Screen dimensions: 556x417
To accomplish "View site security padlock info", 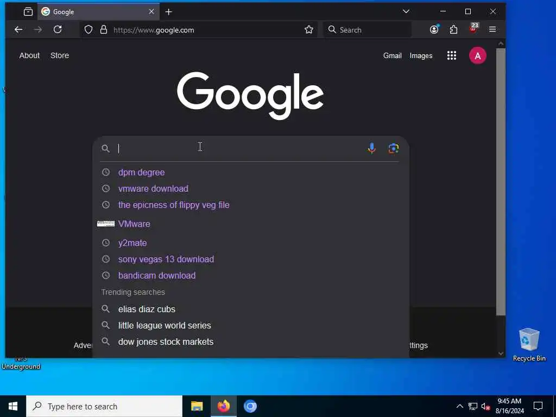I will pos(104,30).
